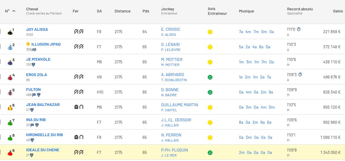Click the '2m' result in IDEALE DU CHENE's musique

pos(241,153)
